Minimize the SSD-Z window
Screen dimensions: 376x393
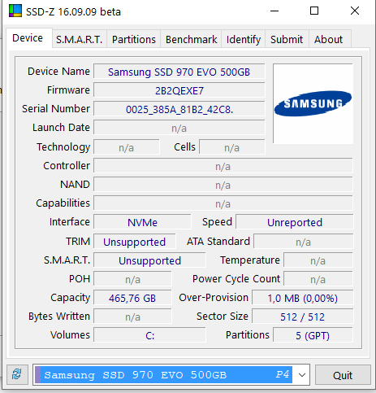pyautogui.click(x=274, y=11)
